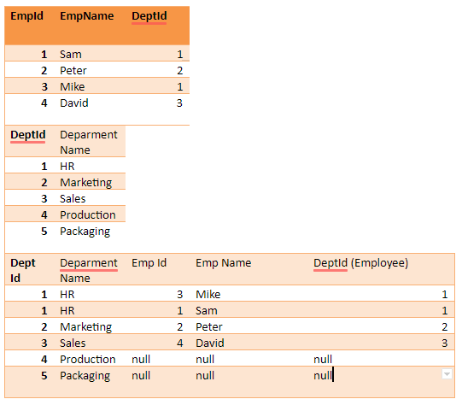This screenshot has width=462, height=405.
Task: Open the dropdown arrow in Packaging row
Action: [447, 374]
